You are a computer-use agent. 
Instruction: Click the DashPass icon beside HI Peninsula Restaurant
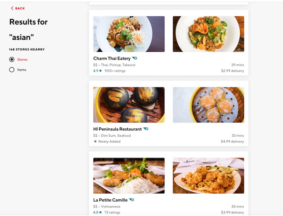146,129
